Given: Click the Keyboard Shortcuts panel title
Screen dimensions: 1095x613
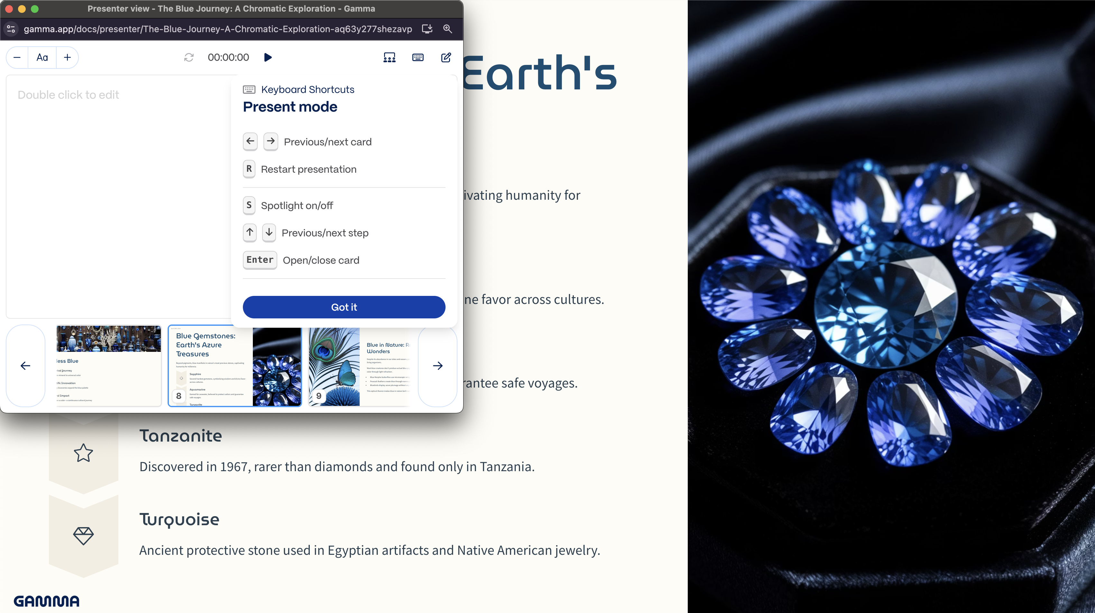Looking at the screenshot, I should (308, 89).
